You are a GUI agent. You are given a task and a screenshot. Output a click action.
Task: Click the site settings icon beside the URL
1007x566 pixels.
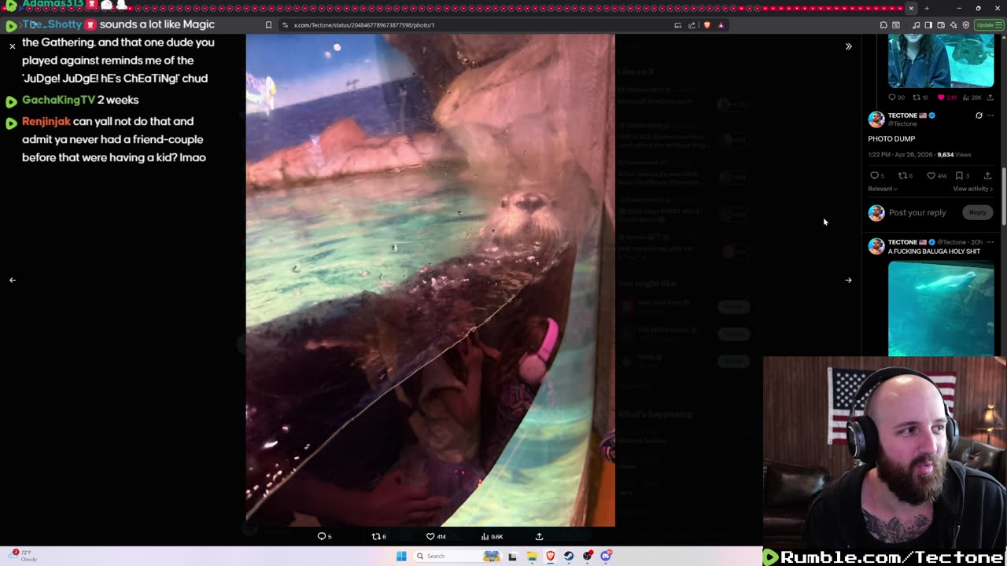[x=285, y=25]
